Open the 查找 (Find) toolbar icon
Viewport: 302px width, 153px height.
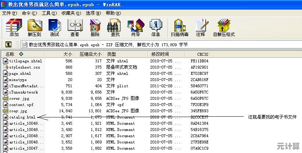pos(115,28)
